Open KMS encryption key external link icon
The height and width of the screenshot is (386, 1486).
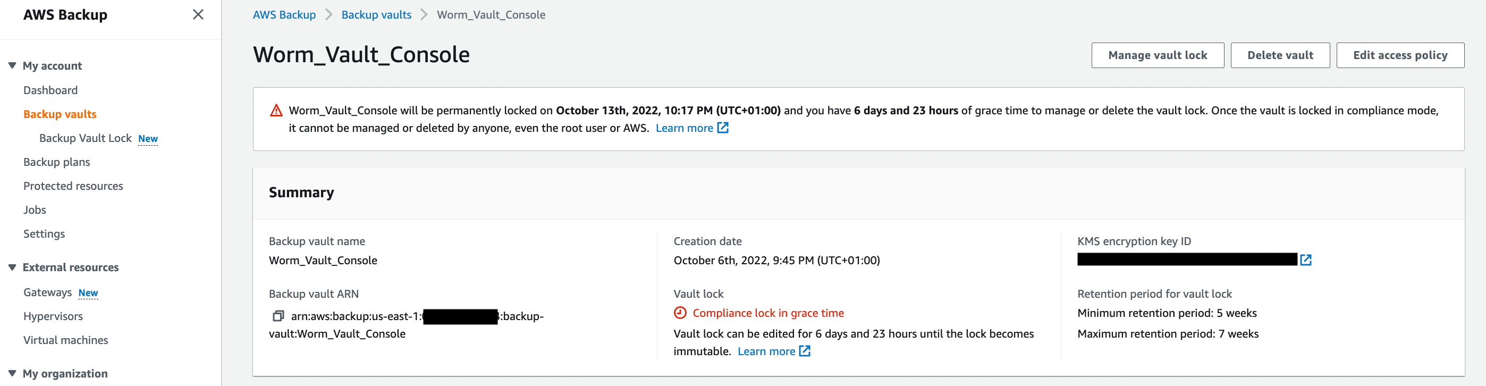(1305, 260)
